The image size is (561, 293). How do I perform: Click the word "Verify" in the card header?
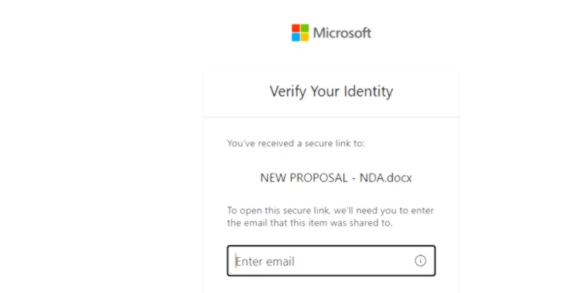[x=289, y=92]
